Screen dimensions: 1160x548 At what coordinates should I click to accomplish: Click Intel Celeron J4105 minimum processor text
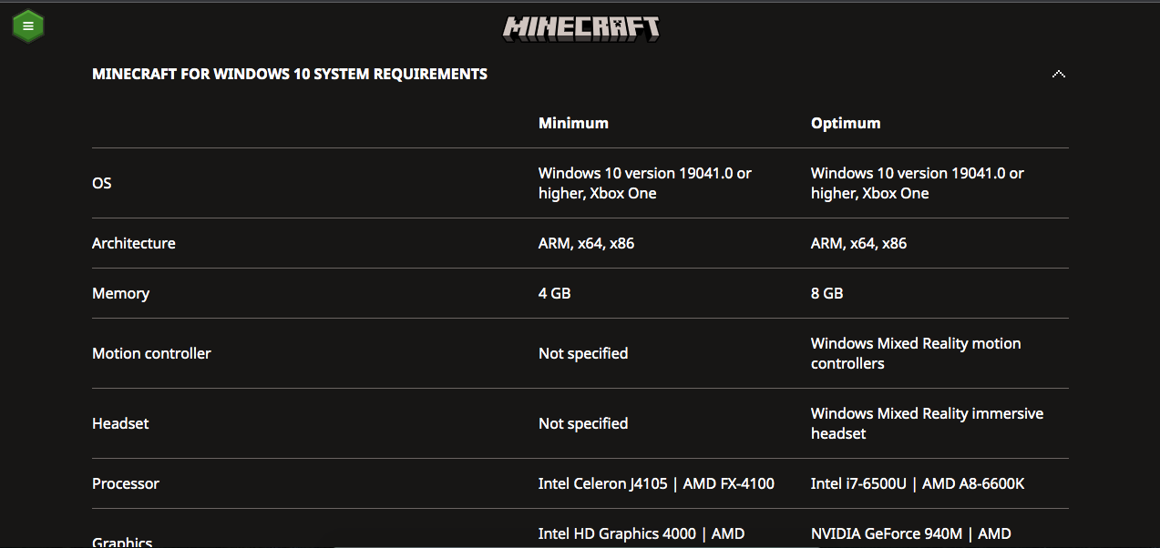(601, 483)
